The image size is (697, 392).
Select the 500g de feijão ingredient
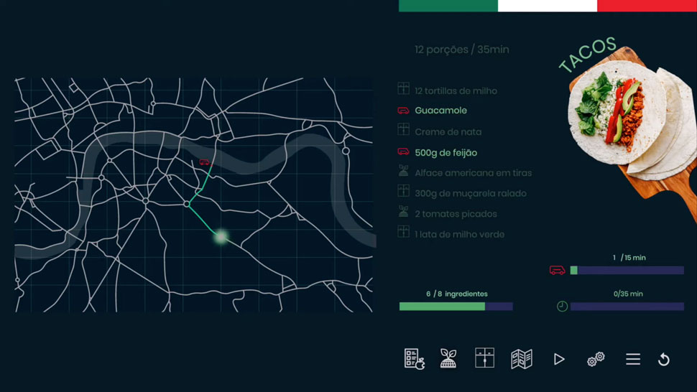click(x=446, y=152)
